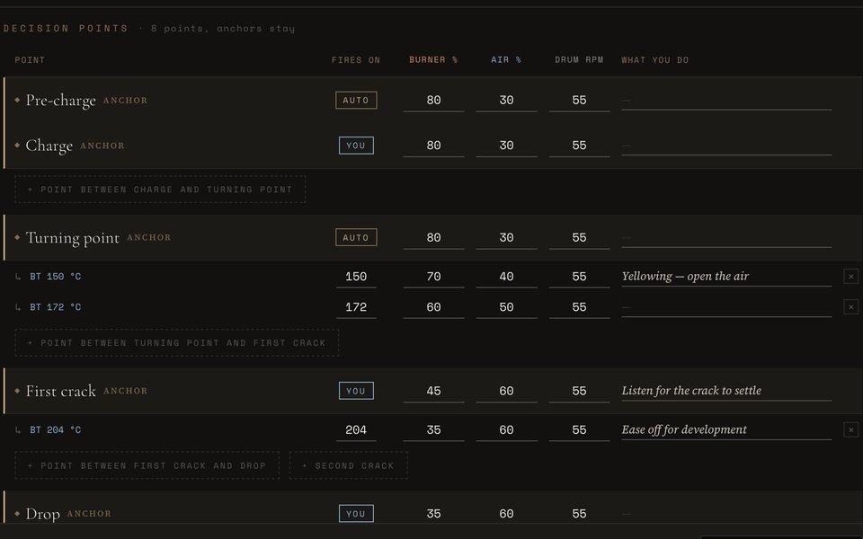Edit First crack air value 60
The width and height of the screenshot is (863, 539).
pyautogui.click(x=506, y=391)
